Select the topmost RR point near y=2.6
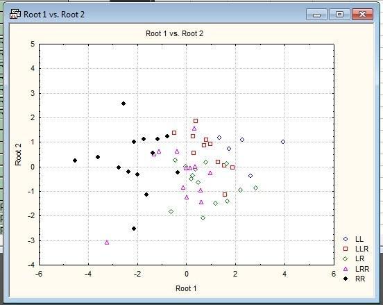This screenshot has width=383, height=305. 124,104
